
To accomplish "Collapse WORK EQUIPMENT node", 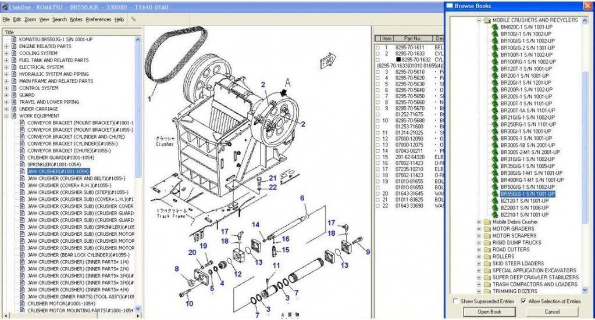I will 6,116.
